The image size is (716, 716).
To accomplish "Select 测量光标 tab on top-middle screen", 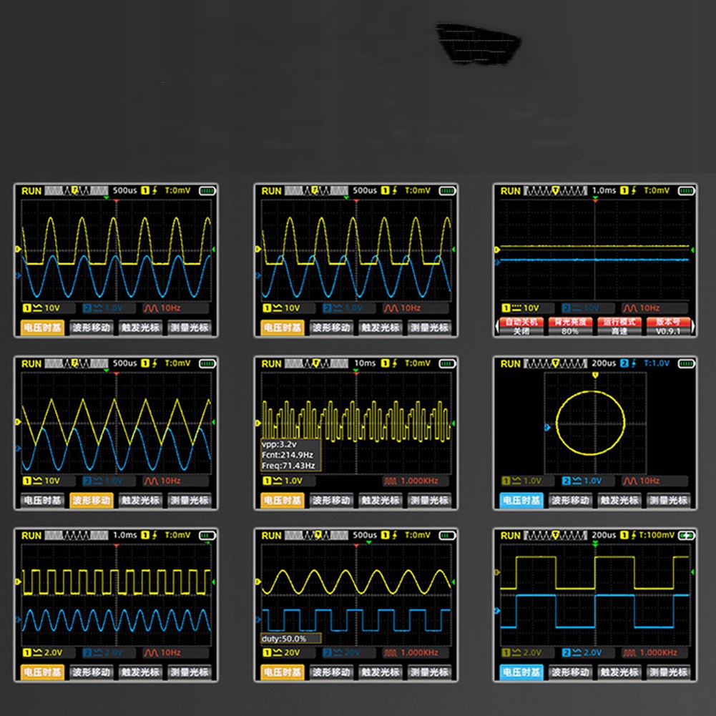I will coord(428,328).
